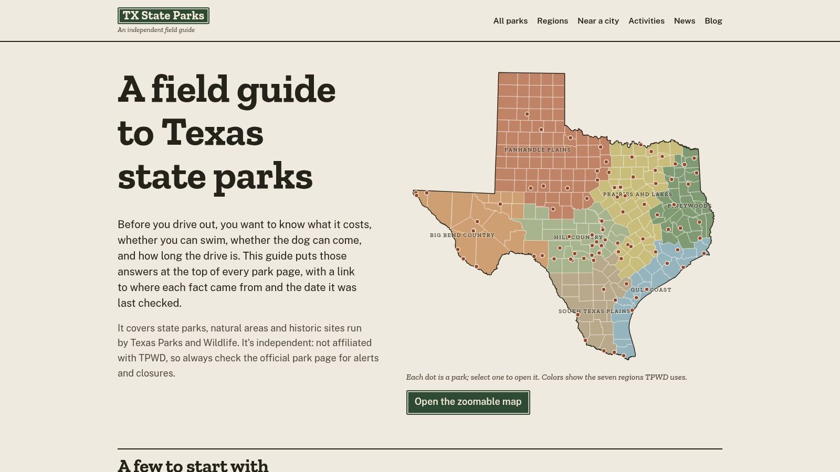
Task: Visit the News section
Action: [685, 21]
